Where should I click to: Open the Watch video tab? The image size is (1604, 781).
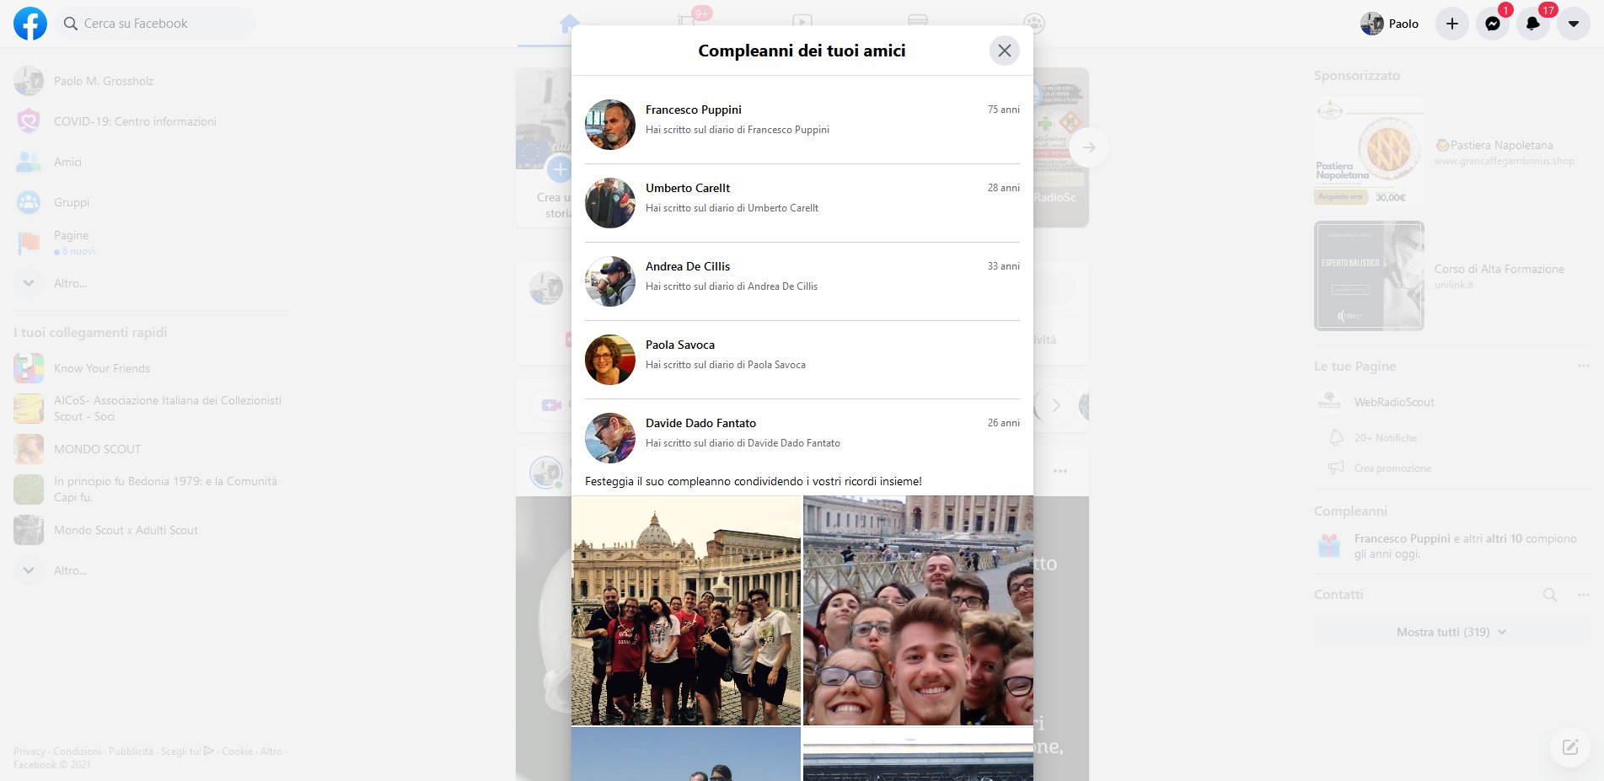[802, 24]
